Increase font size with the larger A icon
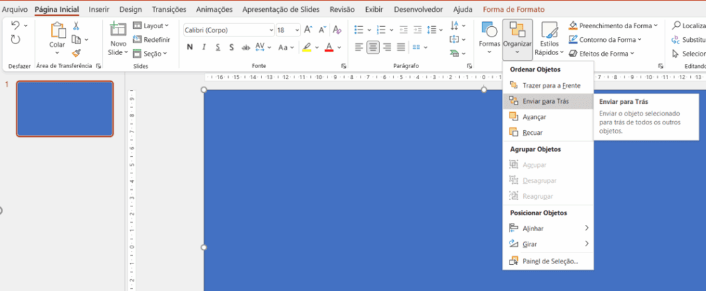 click(x=308, y=30)
